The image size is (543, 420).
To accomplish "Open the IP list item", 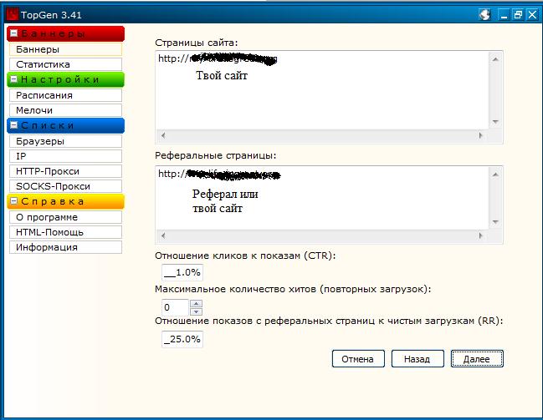I will [65, 156].
